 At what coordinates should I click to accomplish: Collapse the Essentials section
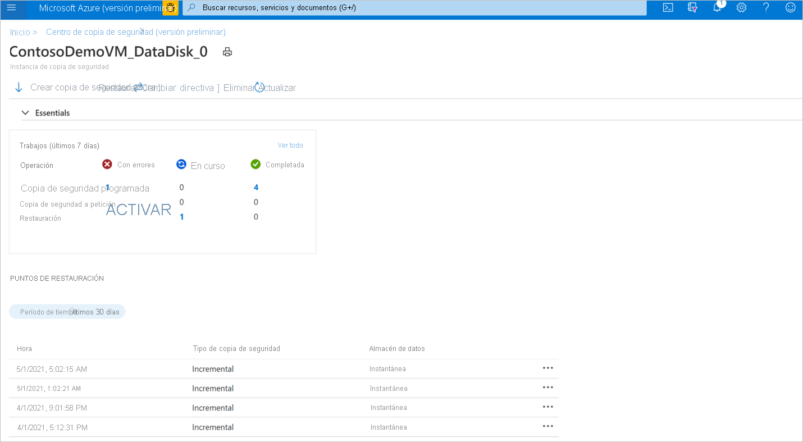[25, 113]
